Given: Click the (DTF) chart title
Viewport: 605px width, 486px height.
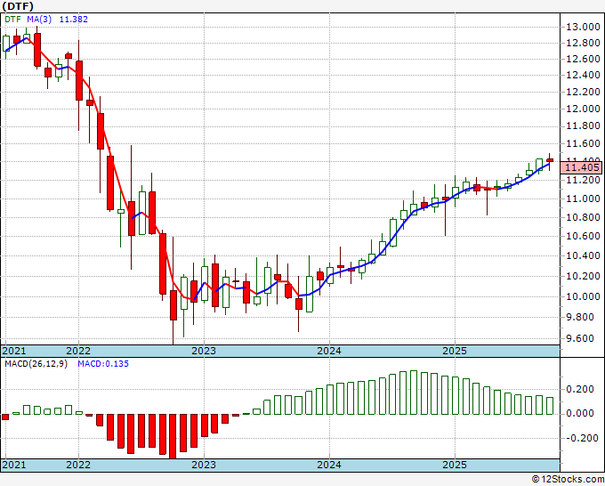Looking at the screenshot, I should pyautogui.click(x=18, y=6).
